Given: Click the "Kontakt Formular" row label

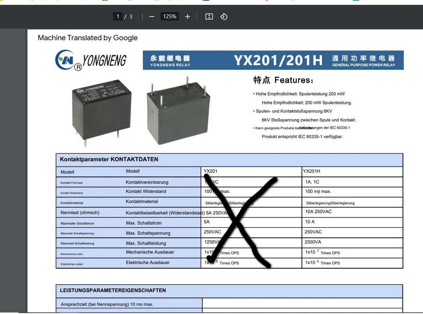Looking at the screenshot, I should click(71, 183).
